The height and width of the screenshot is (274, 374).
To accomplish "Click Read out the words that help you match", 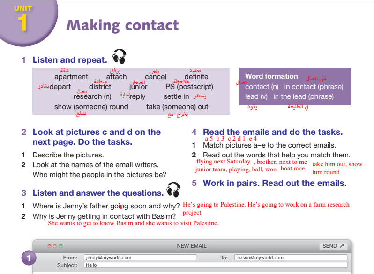I will (x=277, y=155).
